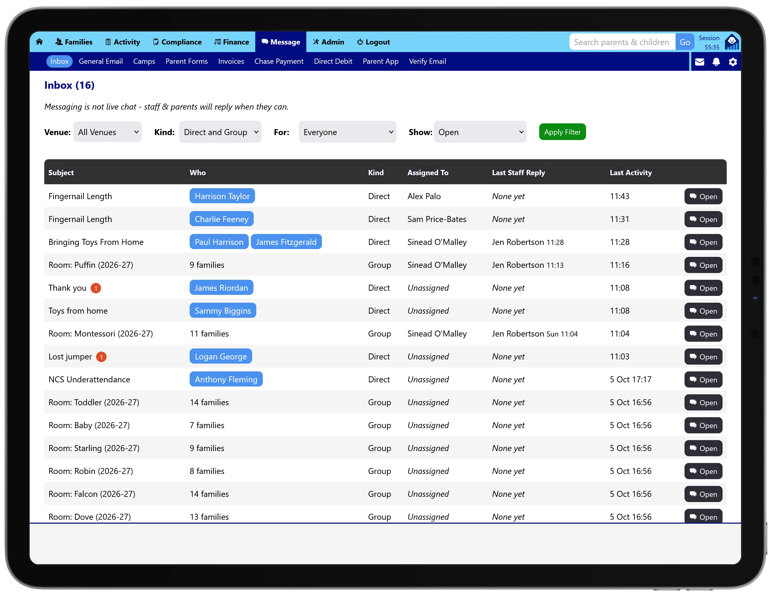The image size is (771, 596).
Task: Open the Activity menu
Action: pyautogui.click(x=122, y=42)
